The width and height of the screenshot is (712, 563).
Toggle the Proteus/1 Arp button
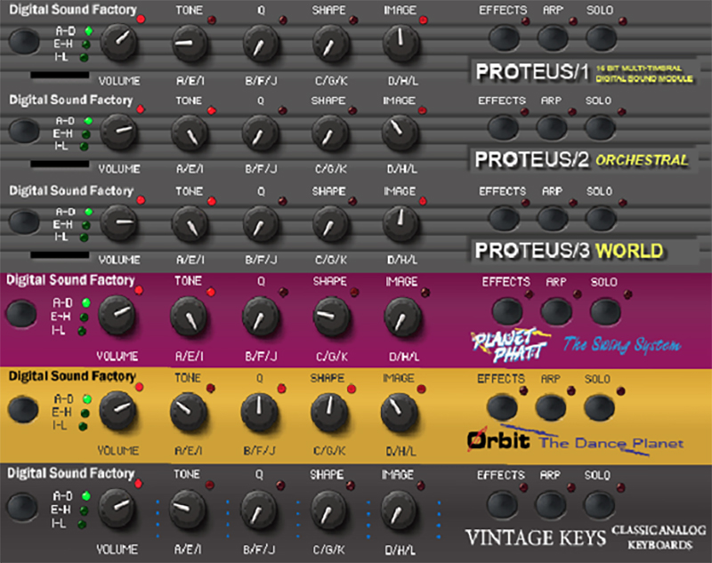pos(553,37)
